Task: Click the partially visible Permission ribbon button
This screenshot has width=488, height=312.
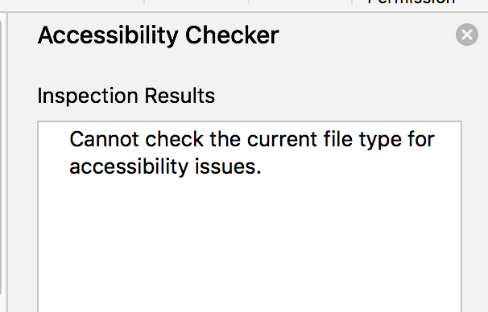Action: click(x=411, y=2)
